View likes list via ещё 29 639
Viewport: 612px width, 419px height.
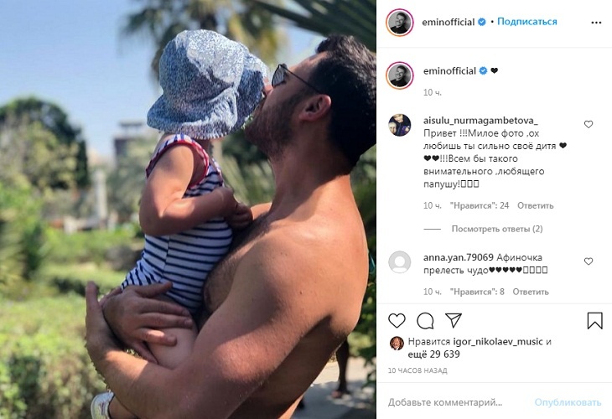(433, 354)
